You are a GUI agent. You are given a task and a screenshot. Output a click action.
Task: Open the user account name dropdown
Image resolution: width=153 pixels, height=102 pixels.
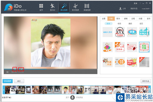[x=146, y=9]
